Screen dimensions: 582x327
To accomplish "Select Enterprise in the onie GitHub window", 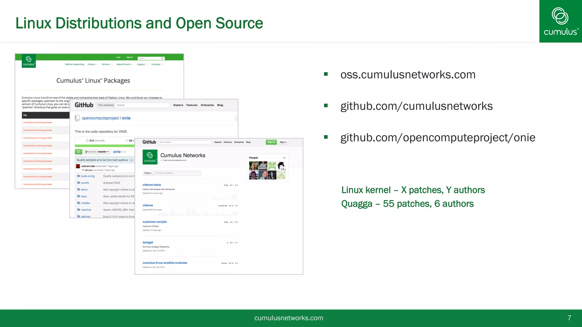I will (x=207, y=105).
